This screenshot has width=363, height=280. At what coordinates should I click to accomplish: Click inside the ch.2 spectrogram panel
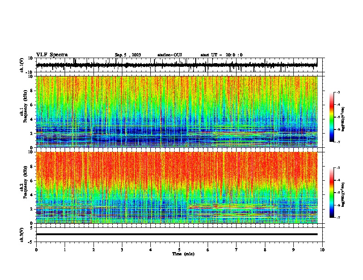(177, 188)
